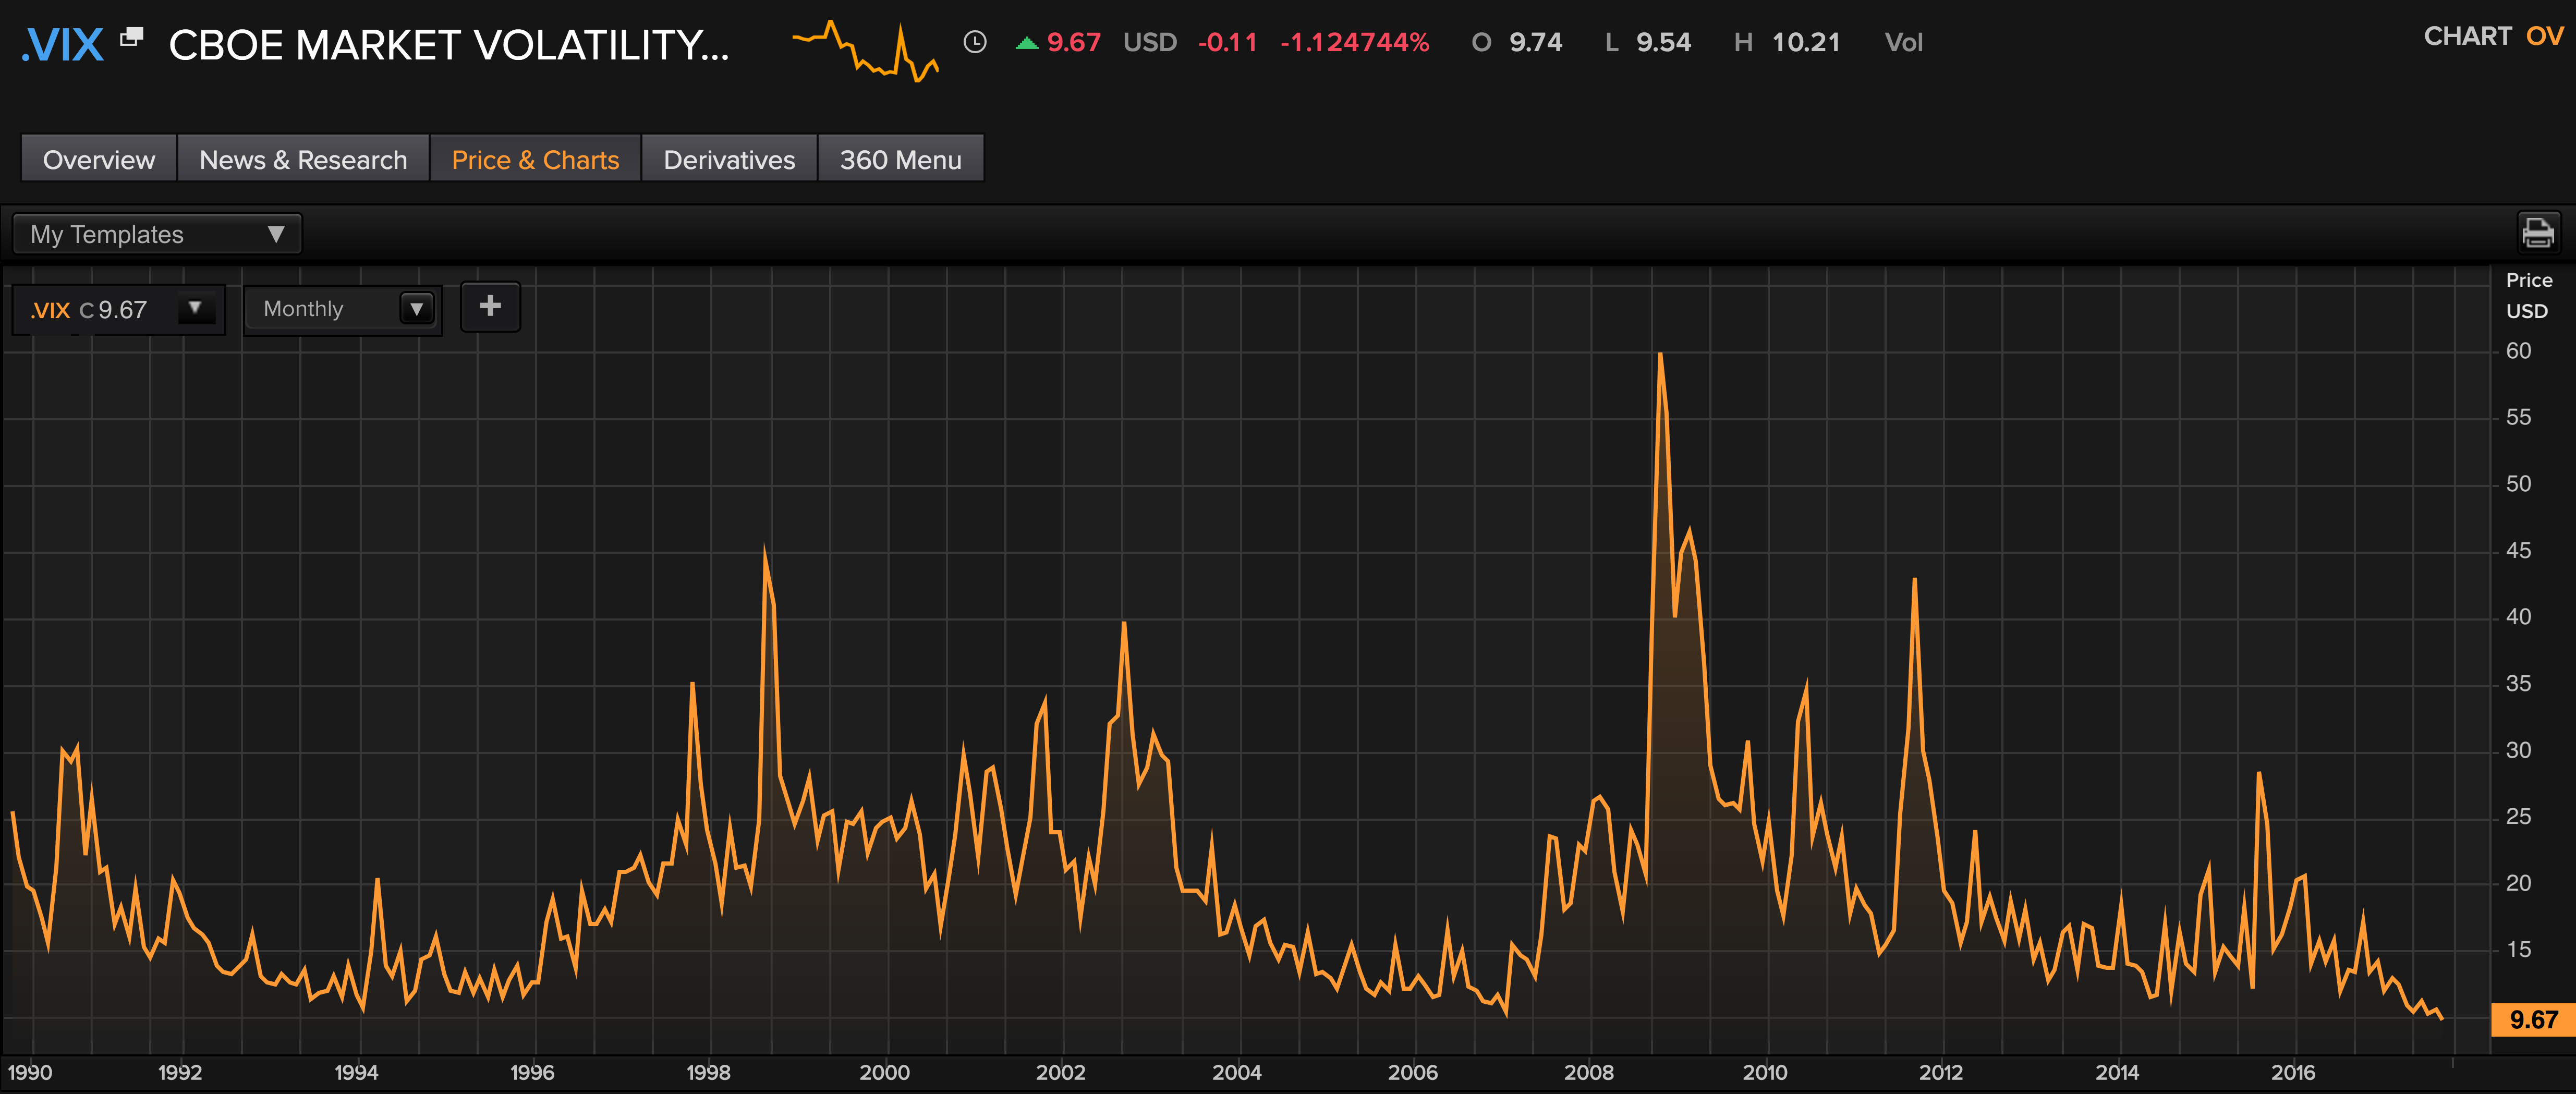Click the 2000 label on the time axis
Screen dimensions: 2576x1094
pos(884,1072)
